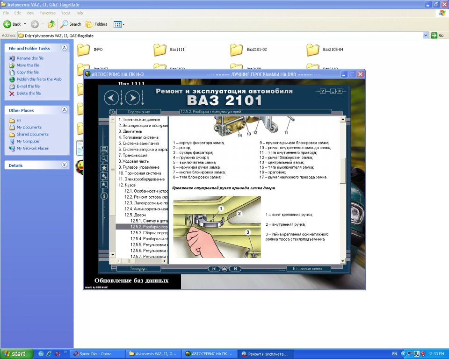Add bookmark with star-plus icon
The height and width of the screenshot is (359, 449).
(x=104, y=176)
